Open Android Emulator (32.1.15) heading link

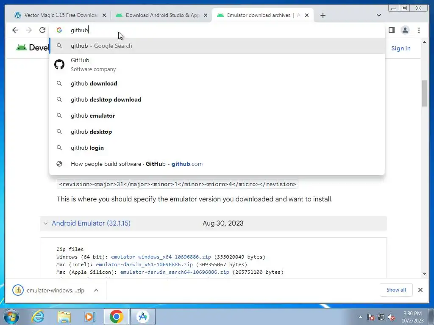(x=91, y=223)
